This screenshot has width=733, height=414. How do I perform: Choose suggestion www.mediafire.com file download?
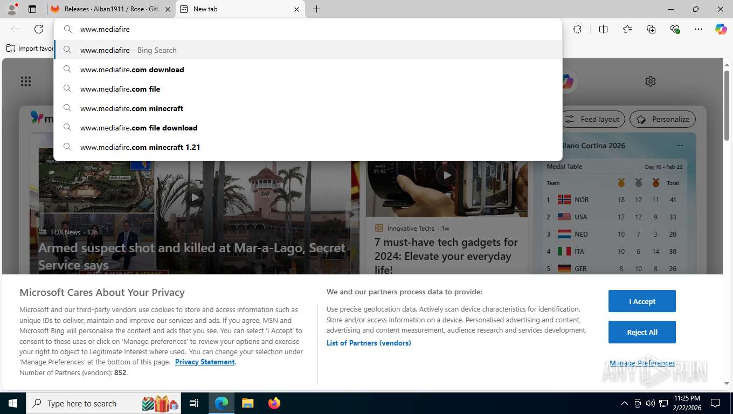(x=308, y=128)
